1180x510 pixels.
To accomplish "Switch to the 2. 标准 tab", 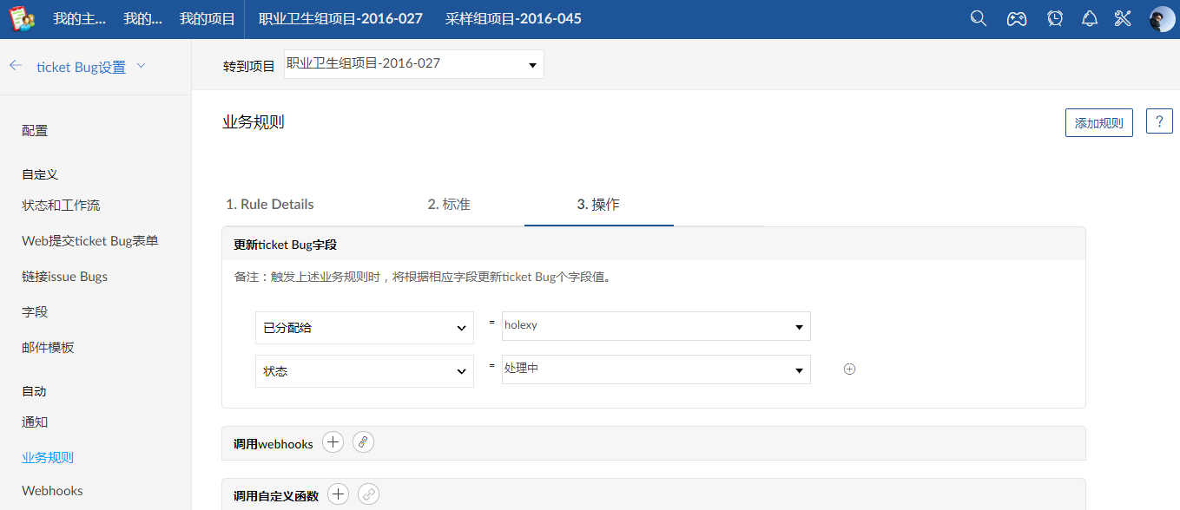I will click(448, 205).
